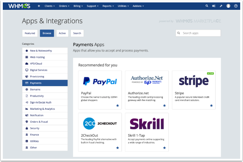Open the Authorize.net app card
Image resolution: width=243 pixels, height=162 pixels.
pos(147,90)
